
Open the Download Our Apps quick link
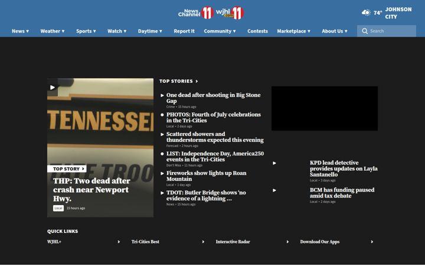pyautogui.click(x=320, y=242)
